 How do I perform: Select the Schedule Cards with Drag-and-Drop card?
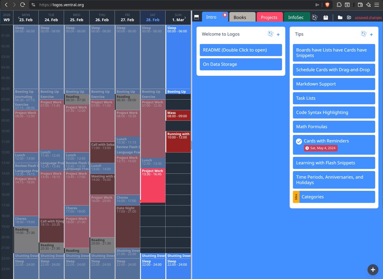point(334,70)
